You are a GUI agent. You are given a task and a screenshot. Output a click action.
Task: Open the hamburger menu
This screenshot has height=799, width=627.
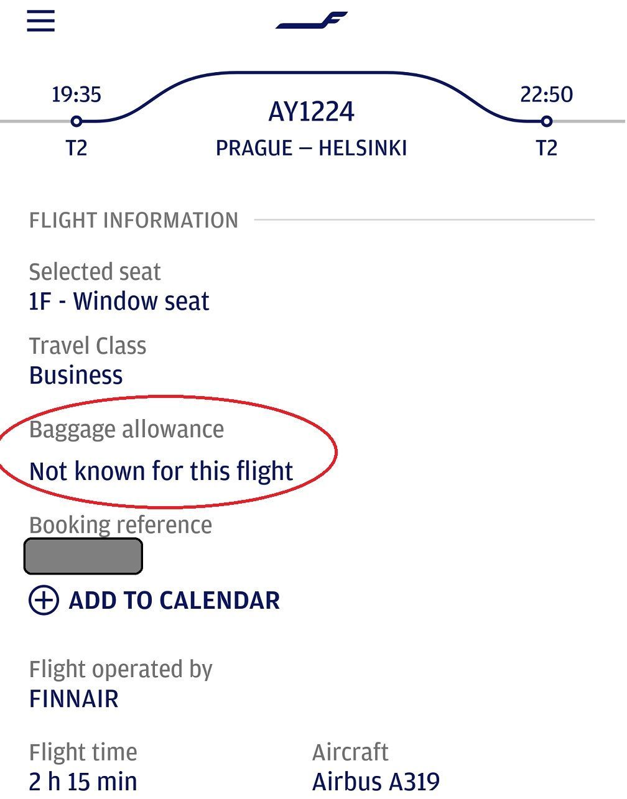tap(41, 20)
